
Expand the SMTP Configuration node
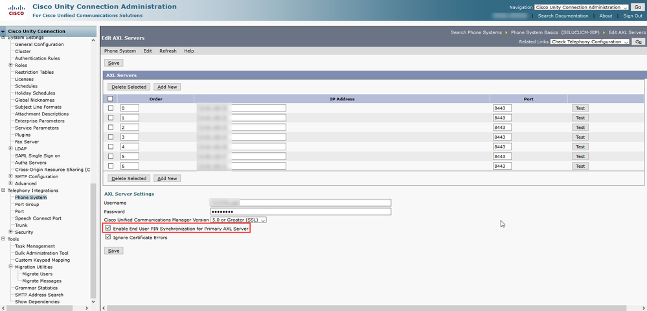pyautogui.click(x=10, y=176)
